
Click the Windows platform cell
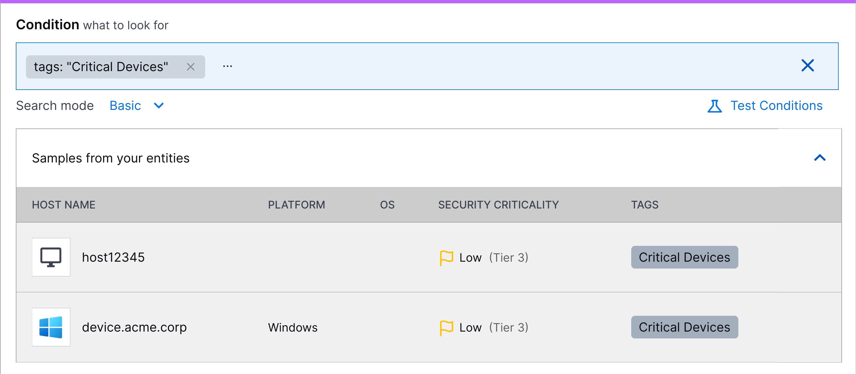tap(293, 327)
